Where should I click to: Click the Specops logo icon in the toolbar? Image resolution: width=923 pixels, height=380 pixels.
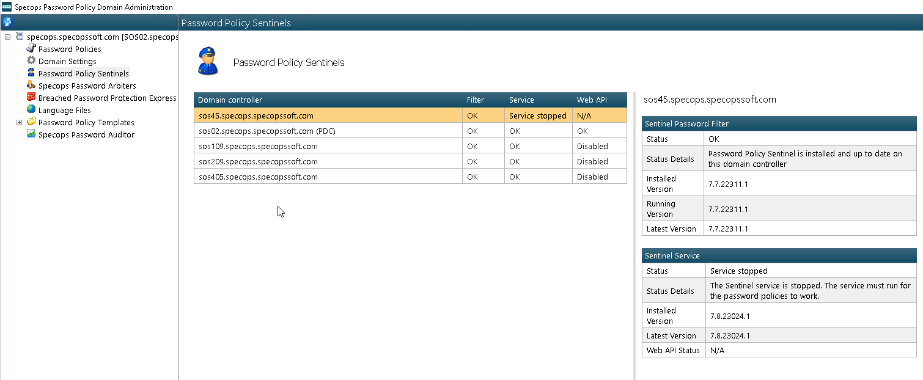7,22
